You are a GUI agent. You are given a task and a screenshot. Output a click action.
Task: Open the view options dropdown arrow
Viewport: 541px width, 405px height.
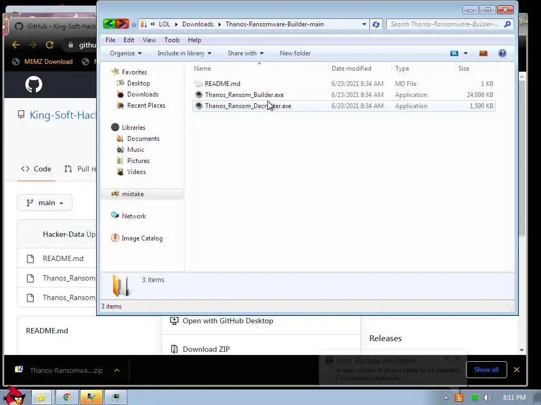pos(466,53)
